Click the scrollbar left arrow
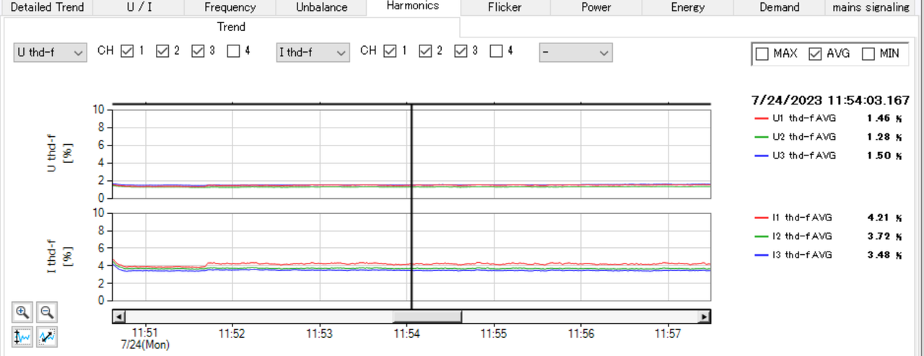Screen dimensions: 924x356 click(119, 316)
